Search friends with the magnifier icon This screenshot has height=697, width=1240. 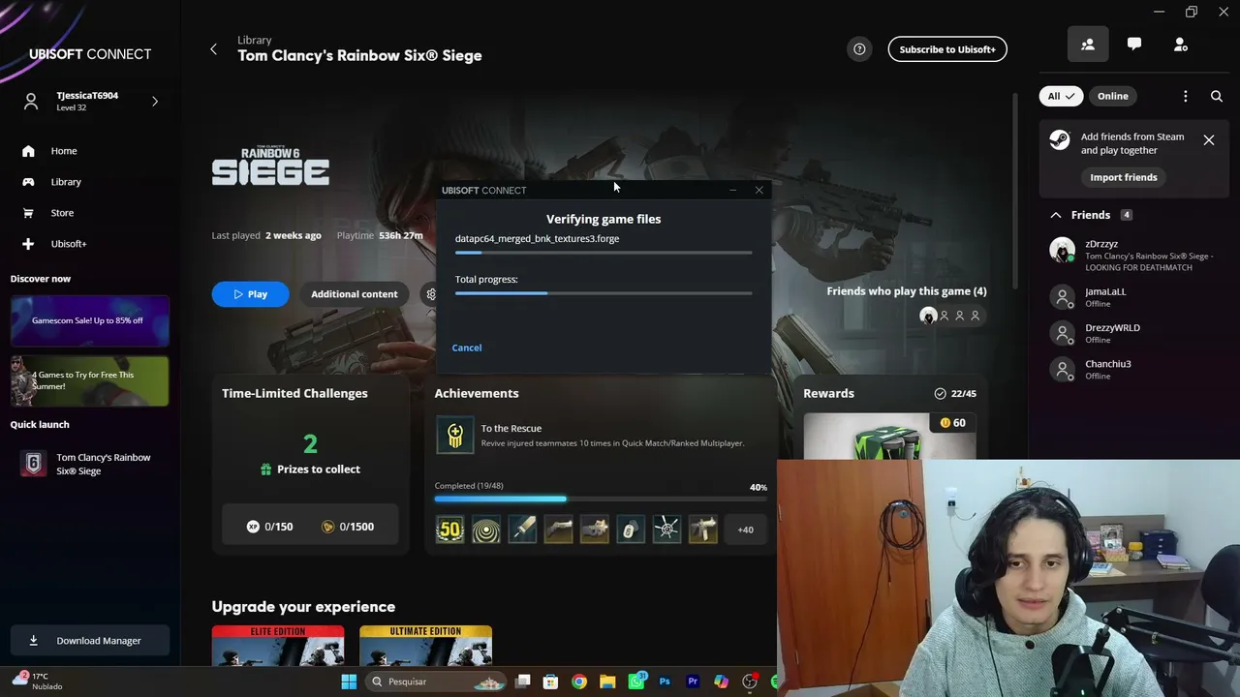click(x=1217, y=96)
